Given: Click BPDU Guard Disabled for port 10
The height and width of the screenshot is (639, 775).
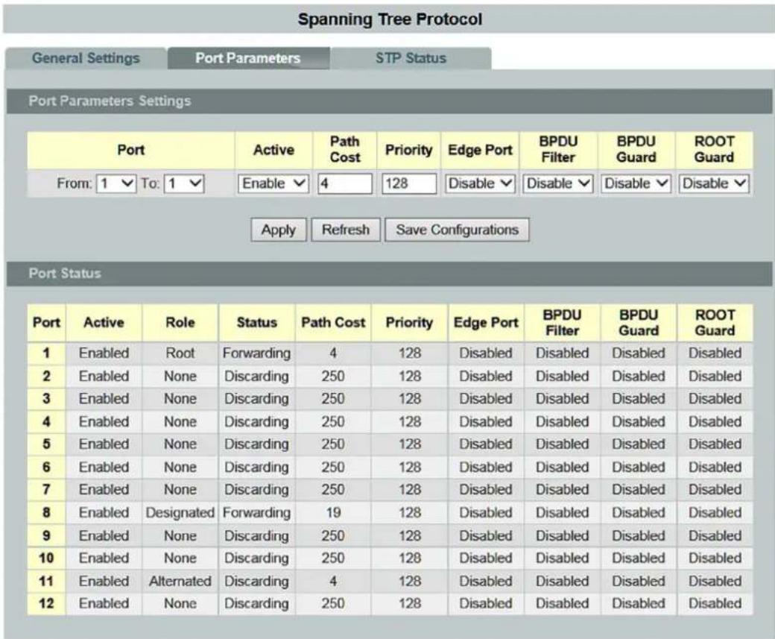Looking at the screenshot, I should [639, 558].
